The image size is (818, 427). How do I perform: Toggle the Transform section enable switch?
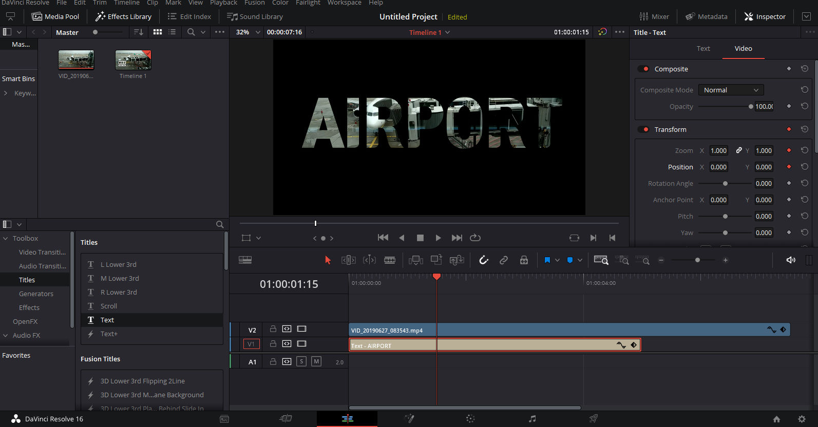click(643, 129)
